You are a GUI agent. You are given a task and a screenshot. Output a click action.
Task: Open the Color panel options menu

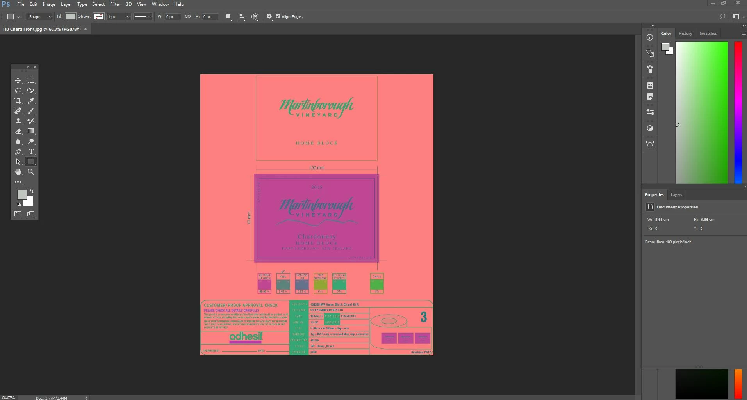[x=743, y=34]
